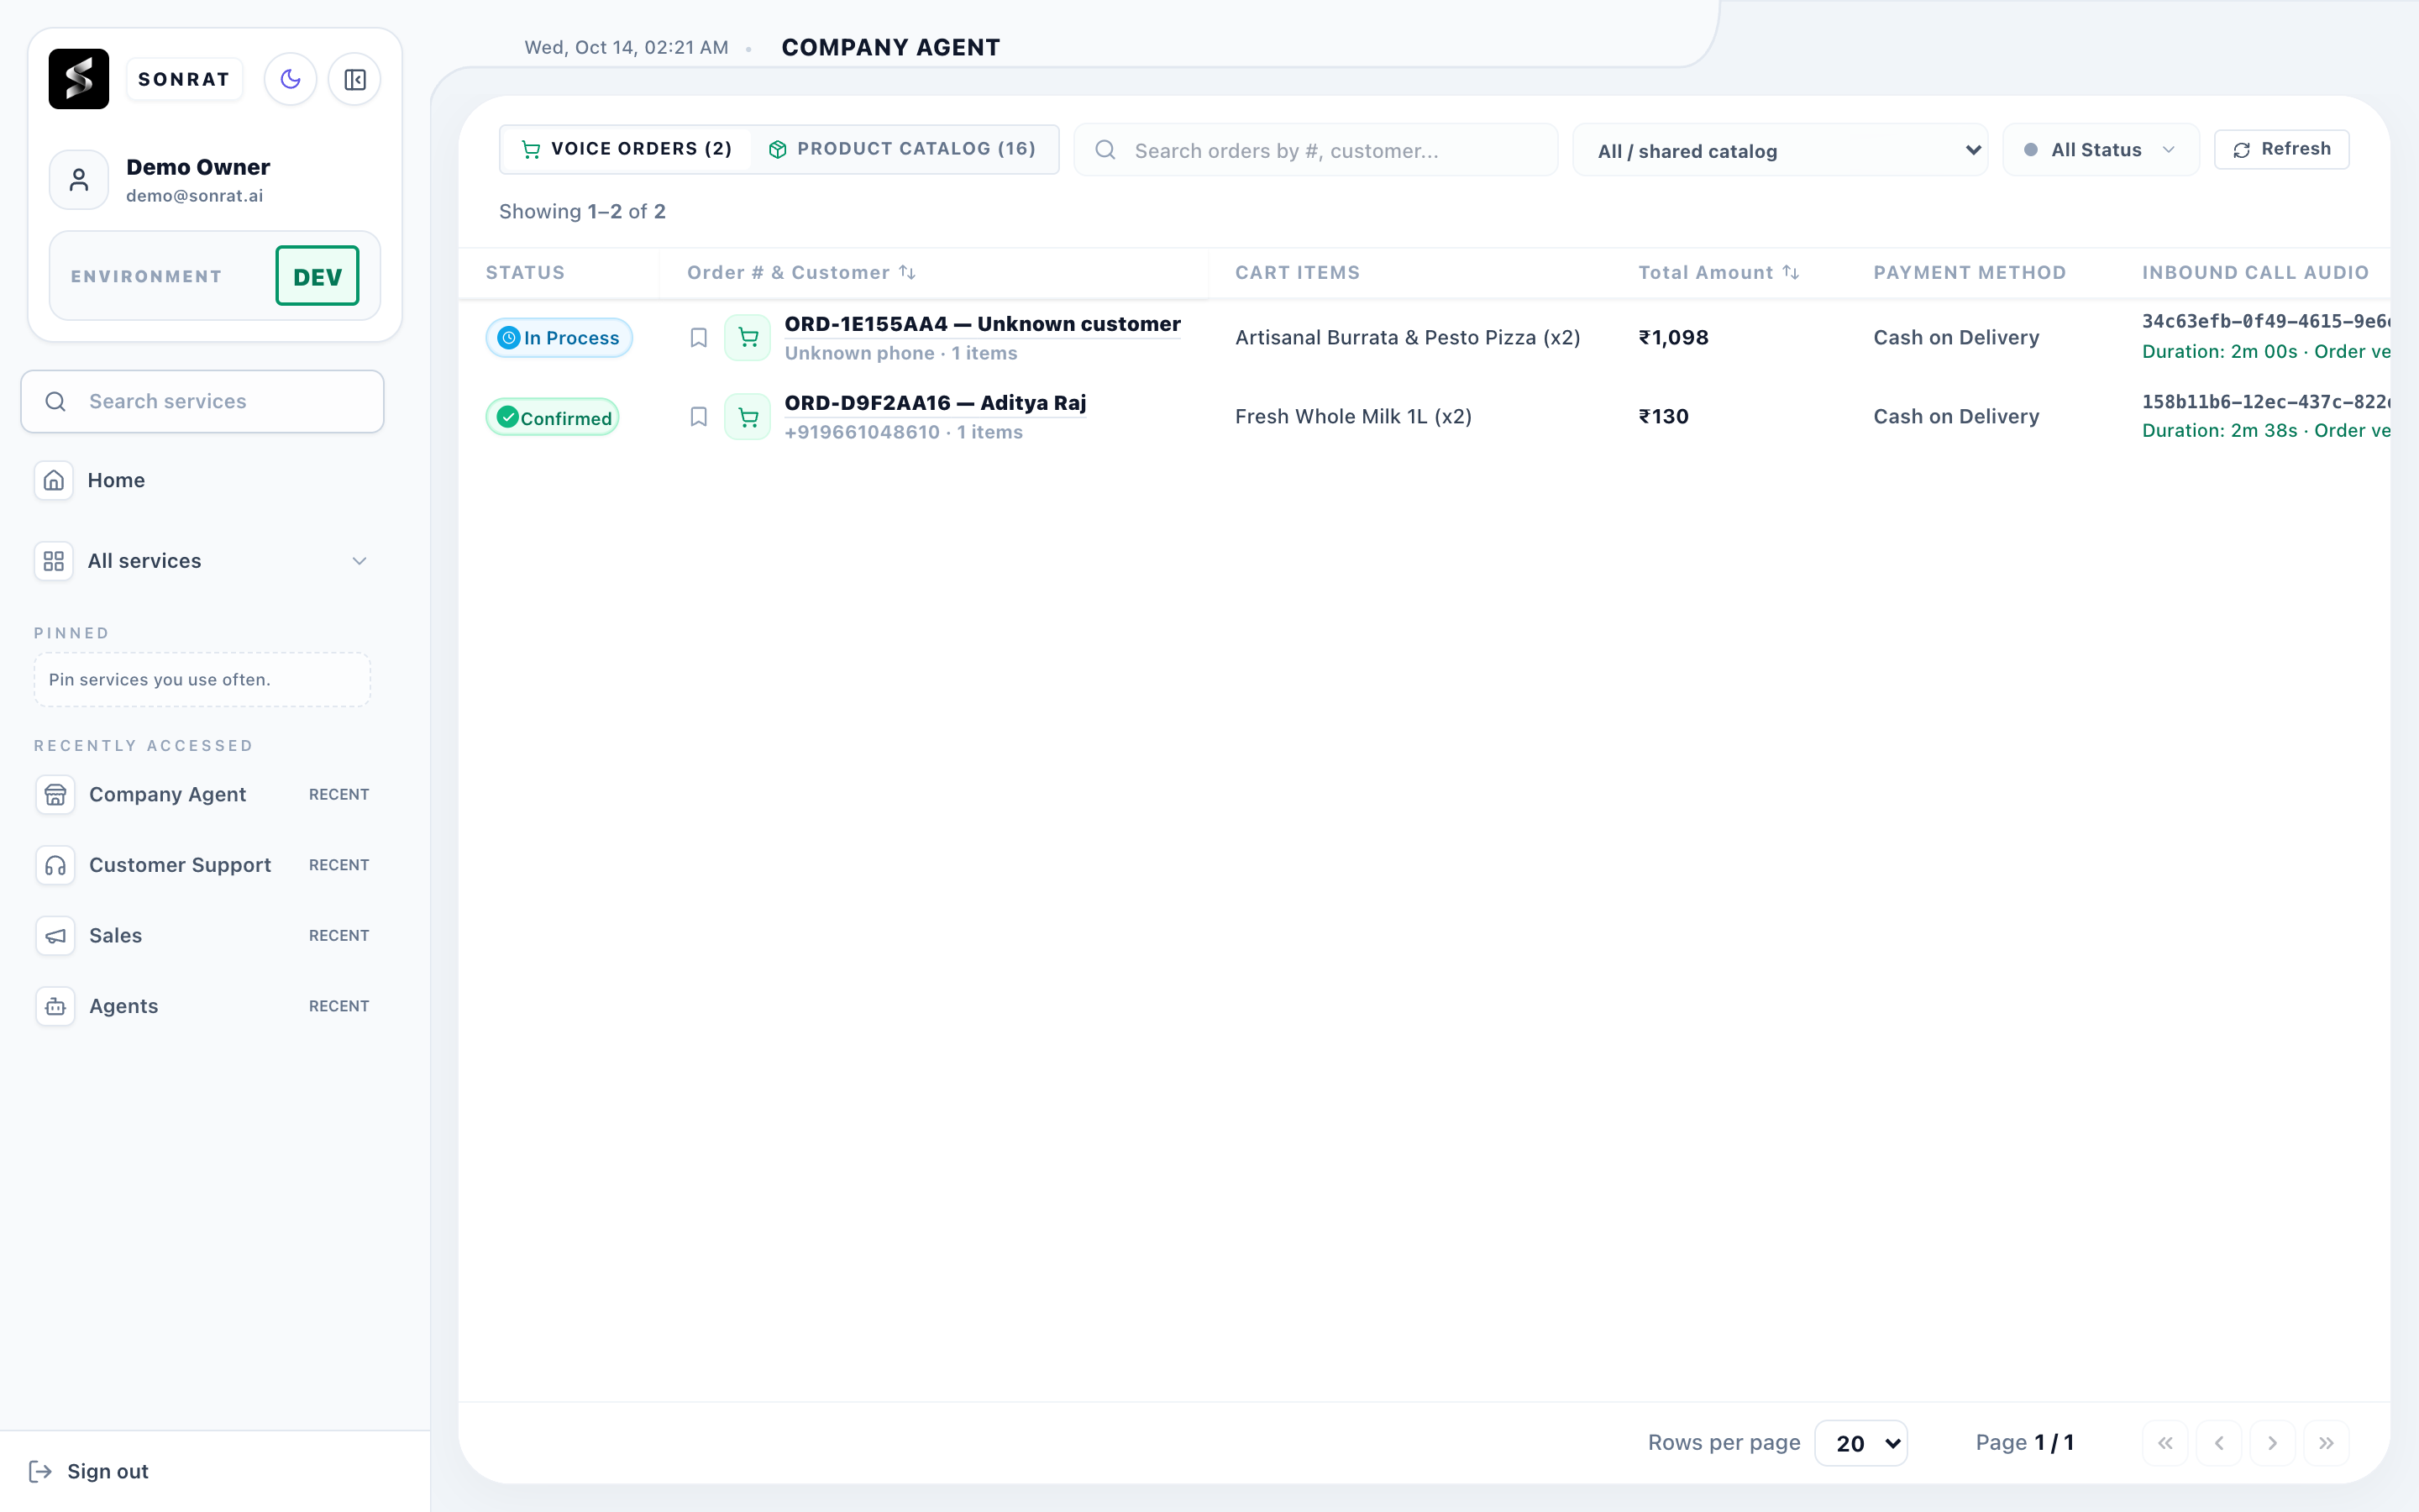The image size is (2419, 1512).
Task: Bookmark order ORD-D9F2AA16
Action: tap(699, 417)
